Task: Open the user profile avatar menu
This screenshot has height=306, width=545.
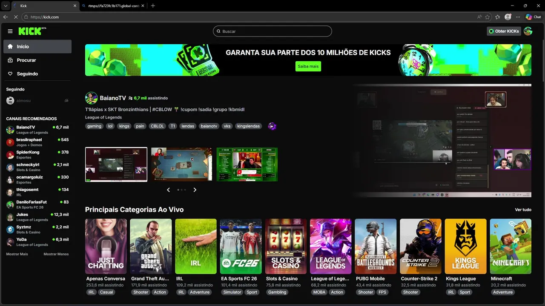Action: (528, 31)
